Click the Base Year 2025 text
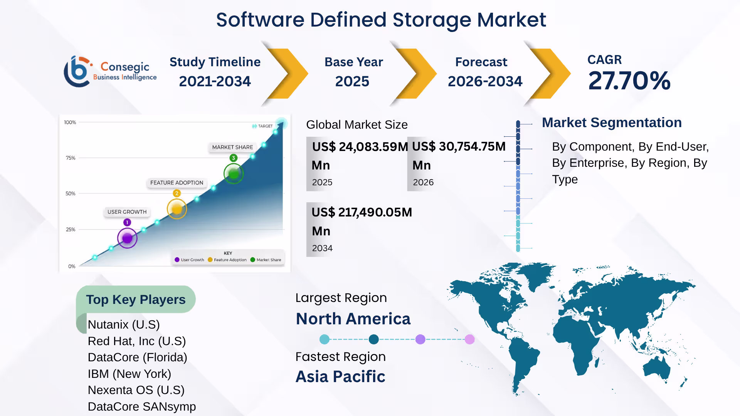The image size is (740, 416). [x=353, y=72]
